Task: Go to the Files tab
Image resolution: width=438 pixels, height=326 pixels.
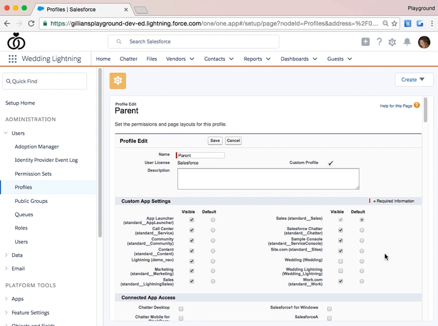Action: (x=152, y=59)
